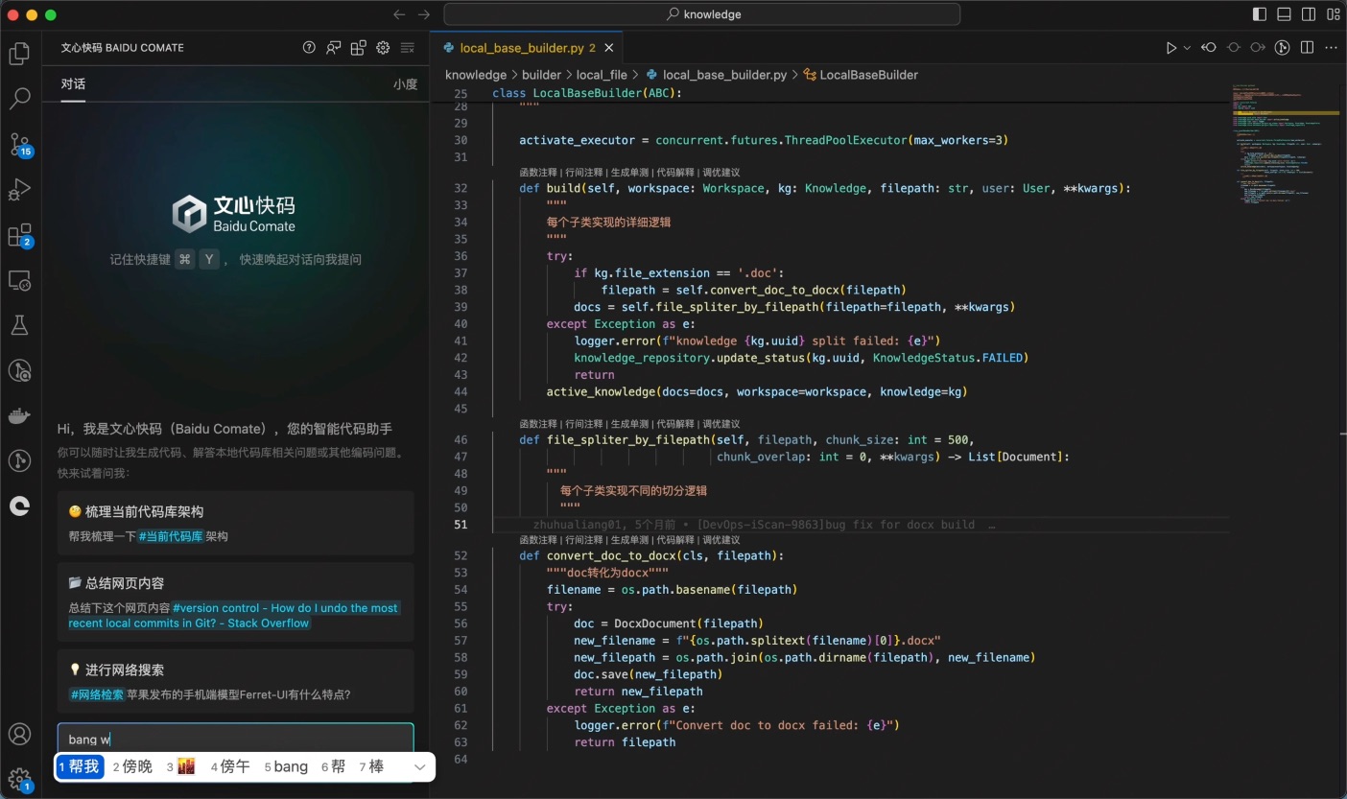The image size is (1347, 799).
Task: Go to next change circle-arrow icon
Action: point(1258,47)
